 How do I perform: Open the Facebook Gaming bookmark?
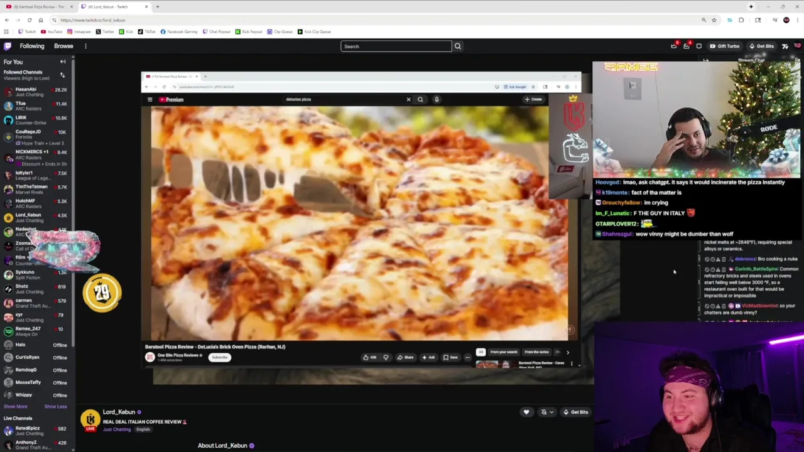coord(179,31)
